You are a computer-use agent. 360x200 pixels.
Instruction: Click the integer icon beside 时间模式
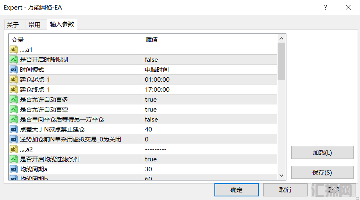tap(14, 70)
